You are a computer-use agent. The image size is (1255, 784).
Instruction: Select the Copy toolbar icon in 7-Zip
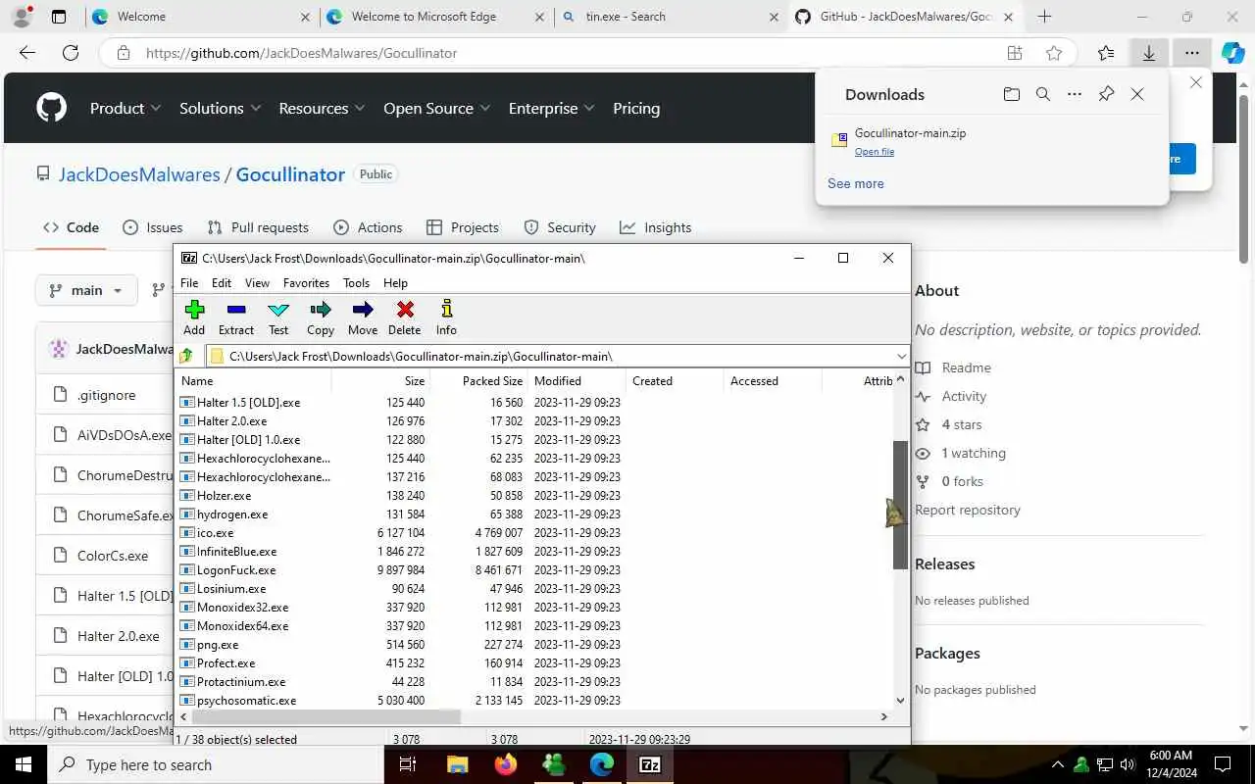click(x=321, y=318)
